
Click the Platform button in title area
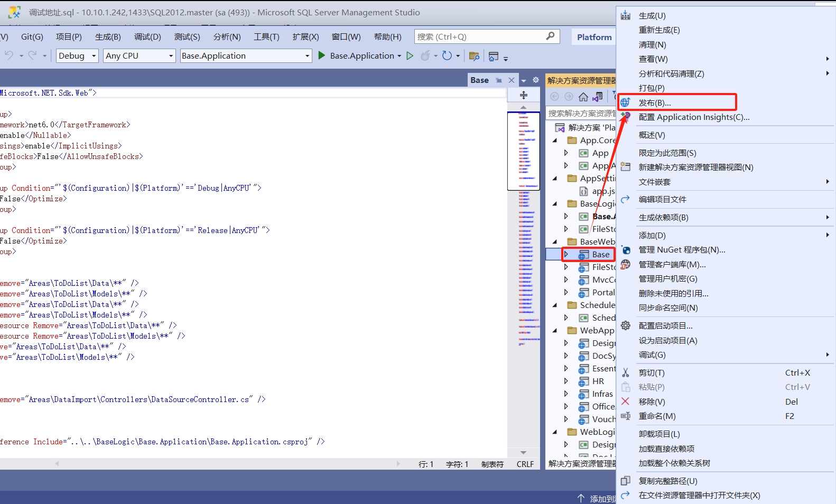point(594,37)
